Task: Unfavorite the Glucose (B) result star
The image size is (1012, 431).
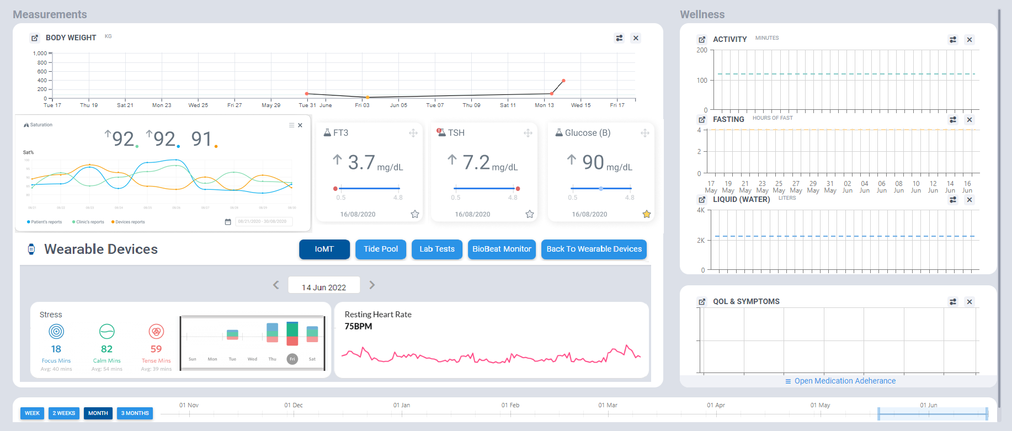Action: pyautogui.click(x=647, y=214)
